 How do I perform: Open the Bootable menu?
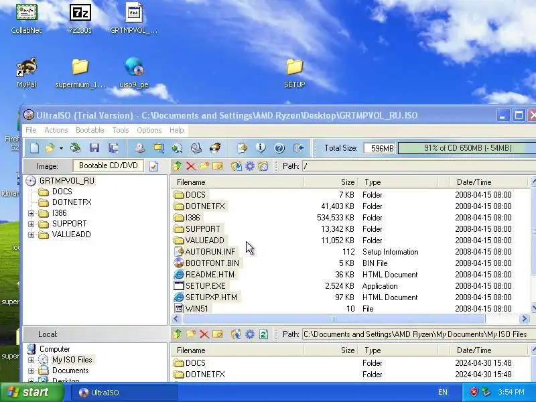(x=90, y=130)
